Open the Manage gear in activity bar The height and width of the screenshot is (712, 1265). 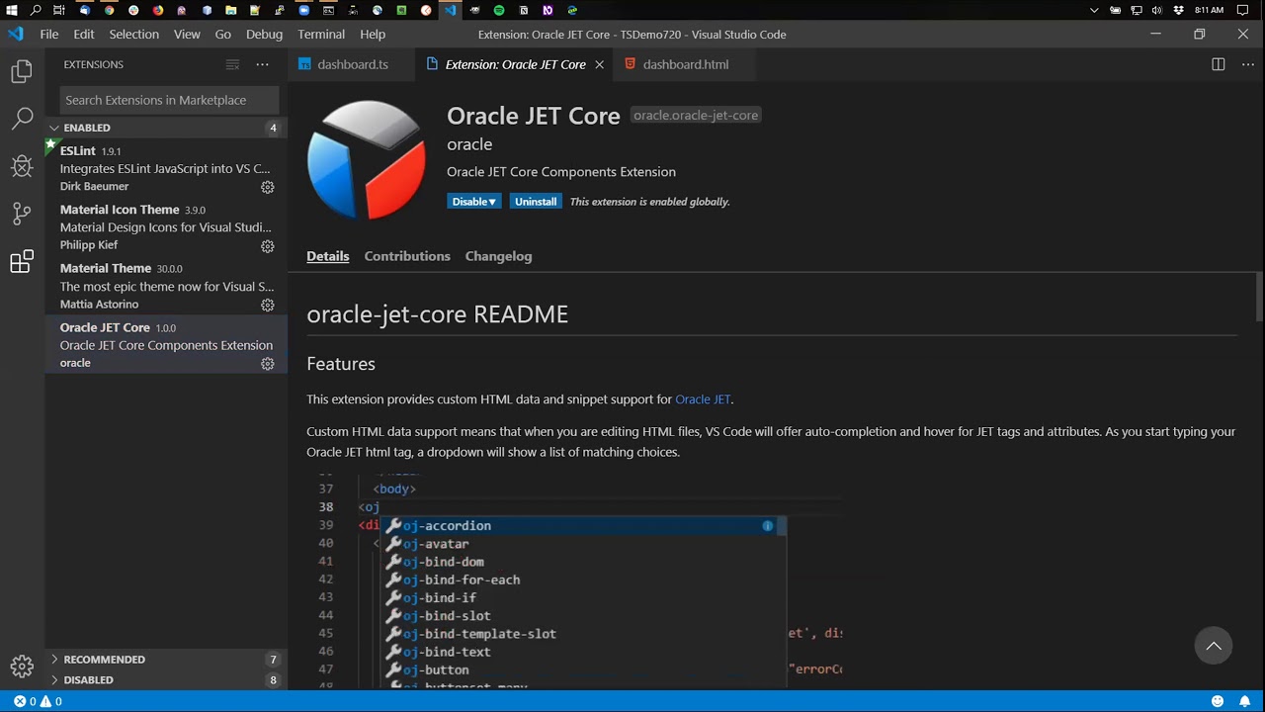point(22,666)
